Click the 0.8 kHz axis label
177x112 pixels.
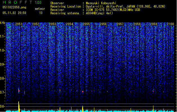(3, 78)
